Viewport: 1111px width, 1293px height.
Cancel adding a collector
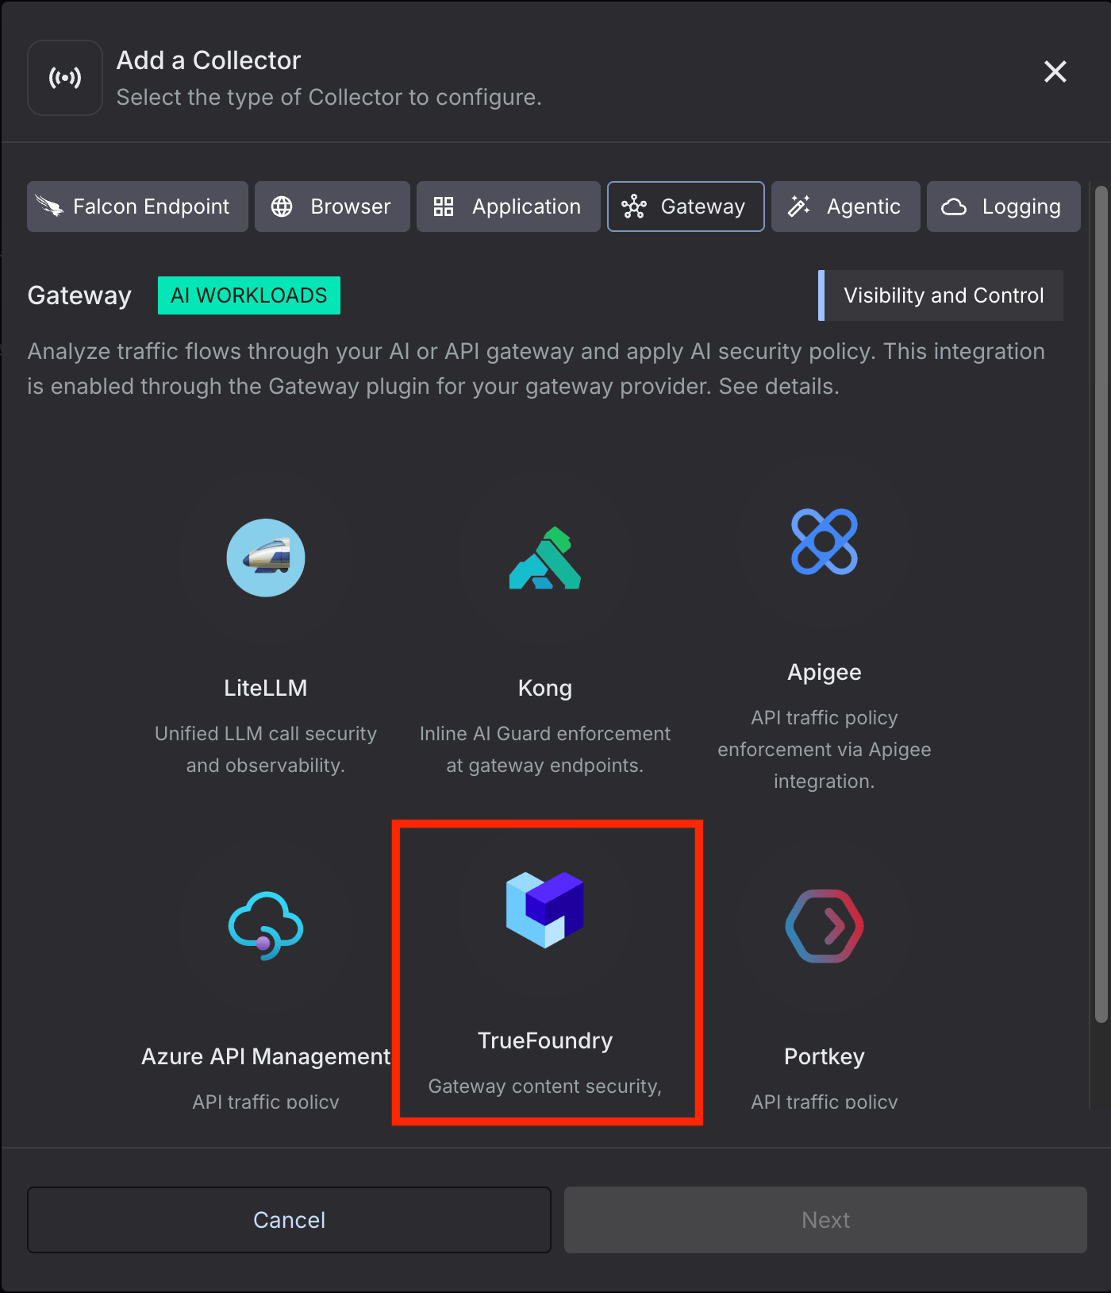click(289, 1220)
